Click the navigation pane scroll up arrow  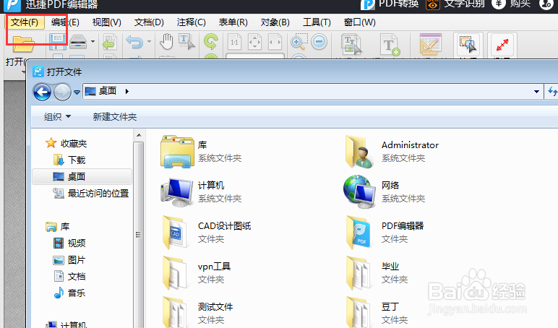139,136
